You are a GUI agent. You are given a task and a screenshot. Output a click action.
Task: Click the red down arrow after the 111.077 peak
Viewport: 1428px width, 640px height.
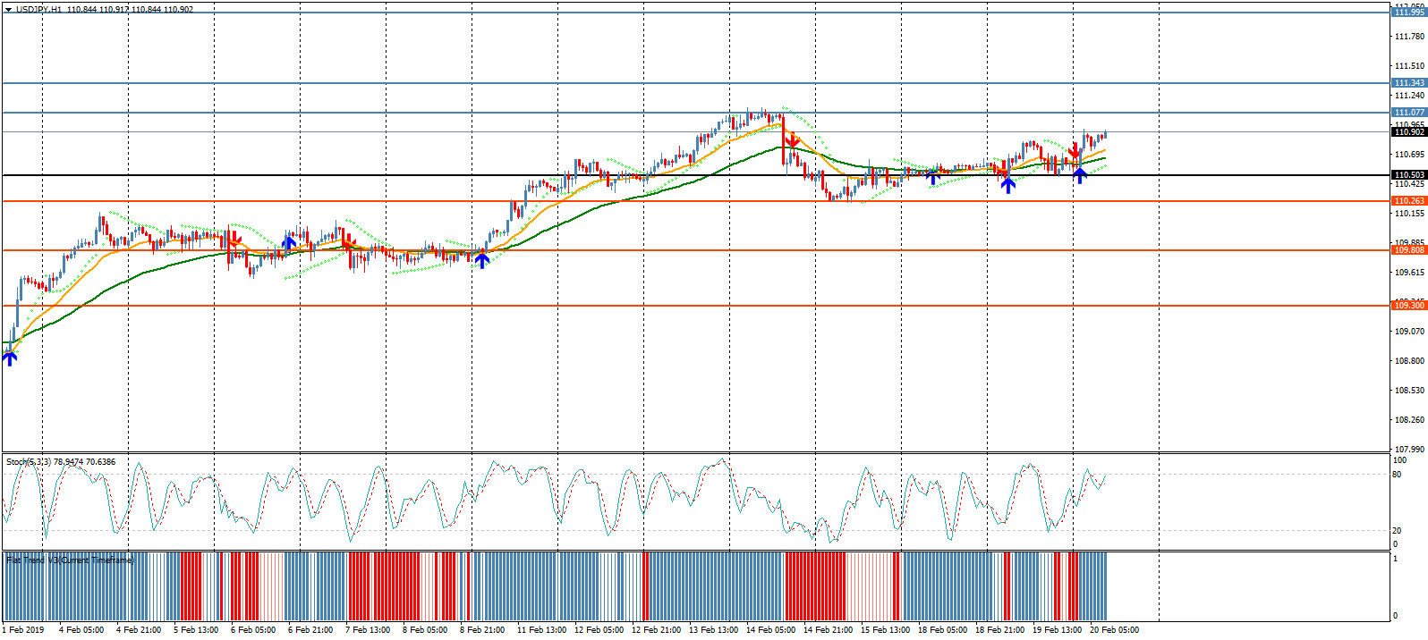[x=792, y=140]
